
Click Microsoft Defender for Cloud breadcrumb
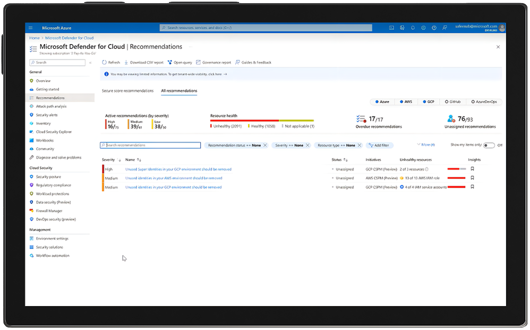point(69,38)
